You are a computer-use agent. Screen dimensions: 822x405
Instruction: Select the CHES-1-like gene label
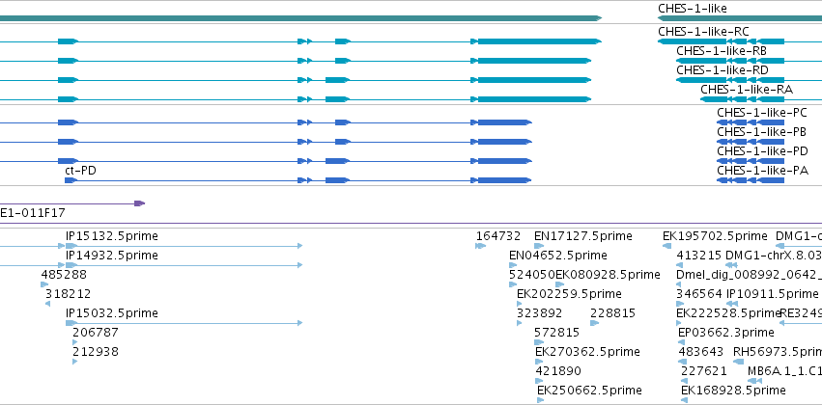tap(692, 9)
